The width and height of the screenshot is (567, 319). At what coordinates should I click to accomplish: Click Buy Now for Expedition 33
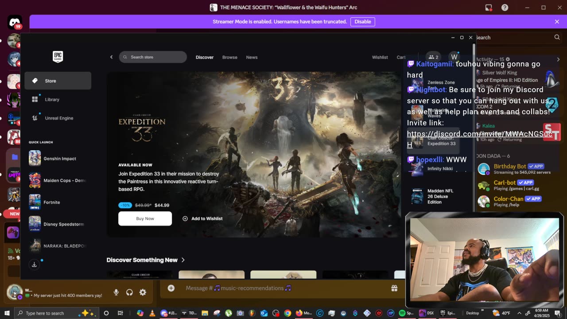145,218
